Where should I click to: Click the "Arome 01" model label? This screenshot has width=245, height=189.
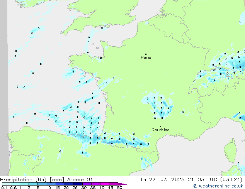click(80, 180)
